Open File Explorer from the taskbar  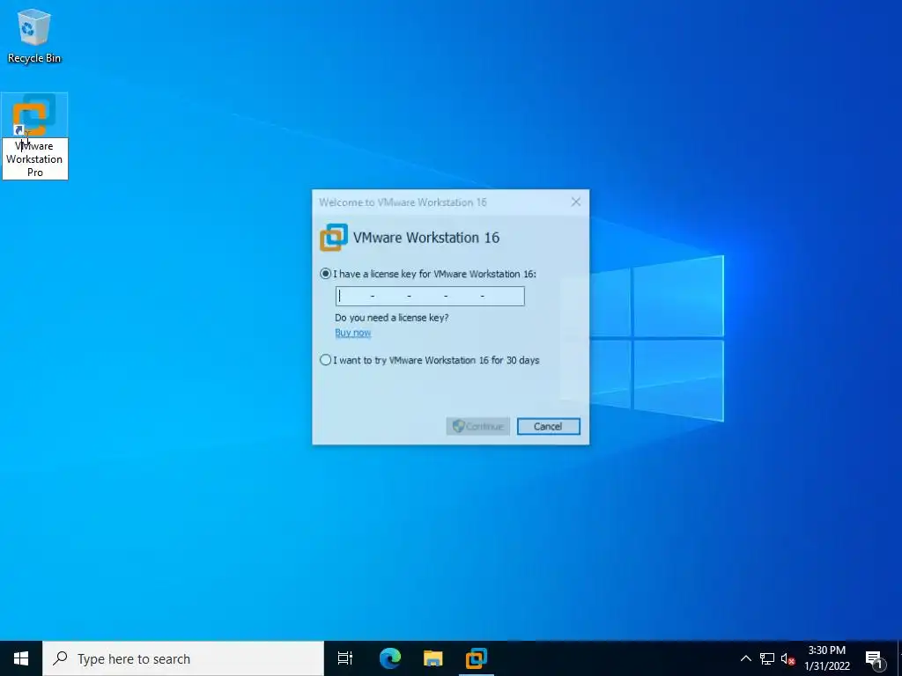433,658
